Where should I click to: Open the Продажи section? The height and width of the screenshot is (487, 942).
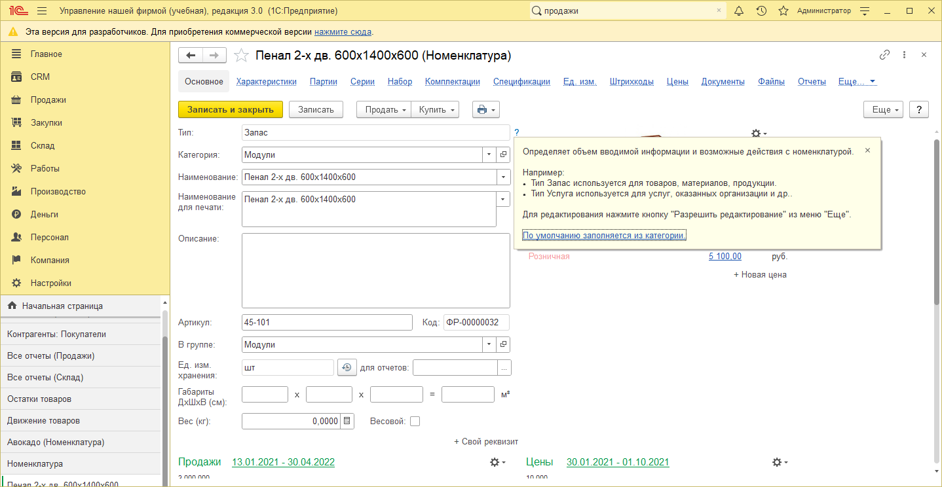point(85,99)
